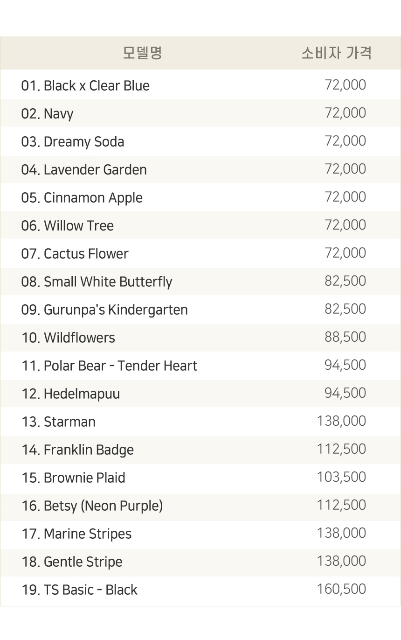Click the 03. Dreamy Soda entry
Screen dimensions: 401x640
click(73, 141)
